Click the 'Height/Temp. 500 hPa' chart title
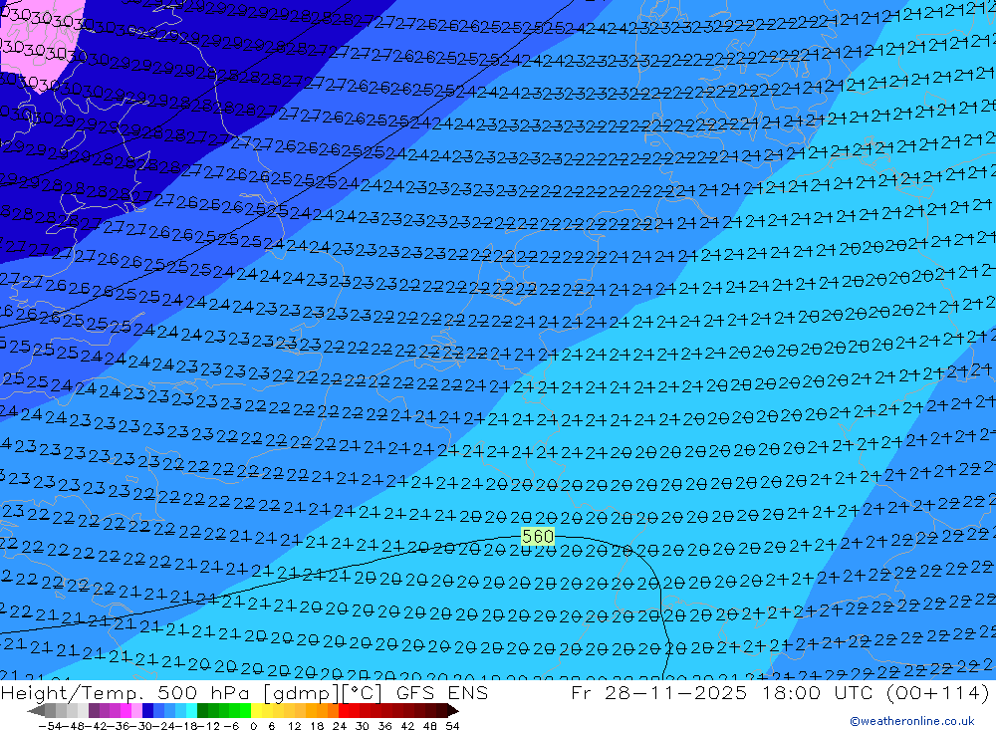The image size is (996, 730). [125, 692]
